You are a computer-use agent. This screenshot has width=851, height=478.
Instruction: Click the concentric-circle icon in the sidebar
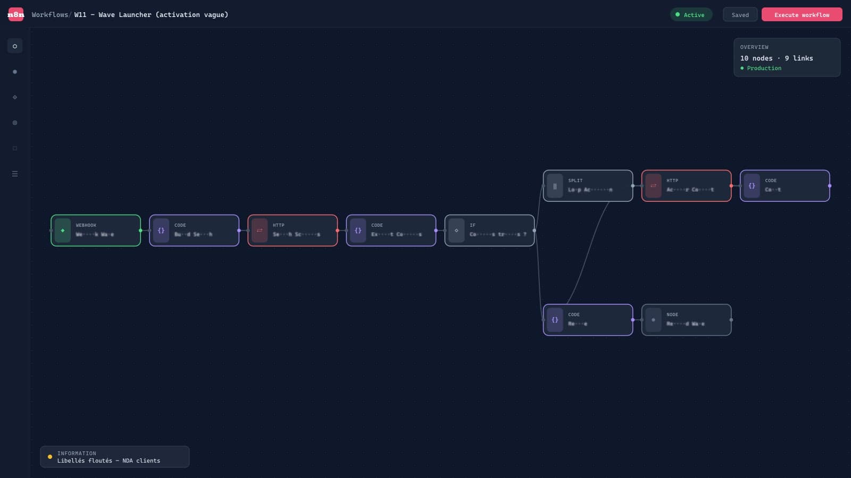click(15, 123)
